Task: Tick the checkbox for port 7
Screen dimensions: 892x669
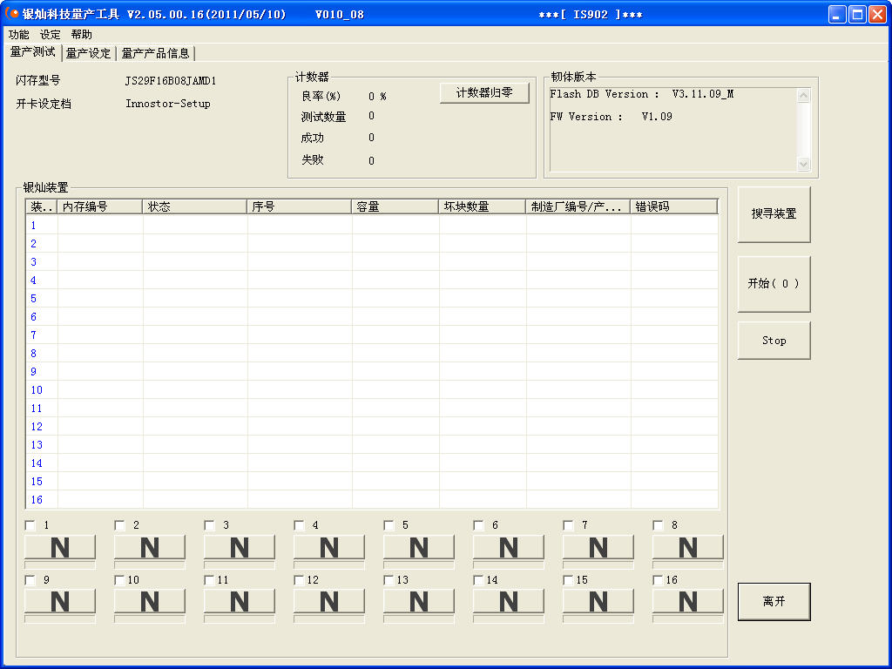Action: tap(568, 525)
